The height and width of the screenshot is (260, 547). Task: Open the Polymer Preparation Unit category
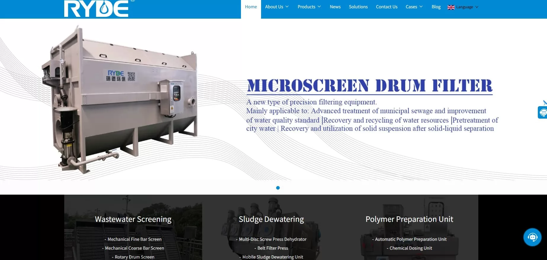409,219
